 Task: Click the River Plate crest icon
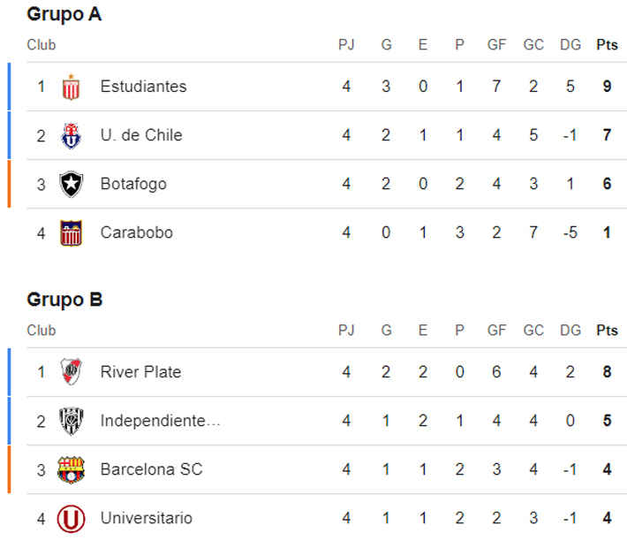[71, 372]
